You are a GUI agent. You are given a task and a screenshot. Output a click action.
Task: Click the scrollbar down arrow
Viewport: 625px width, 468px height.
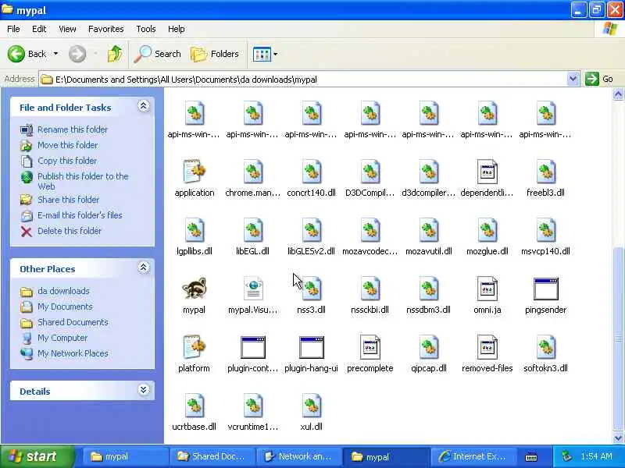point(618,438)
